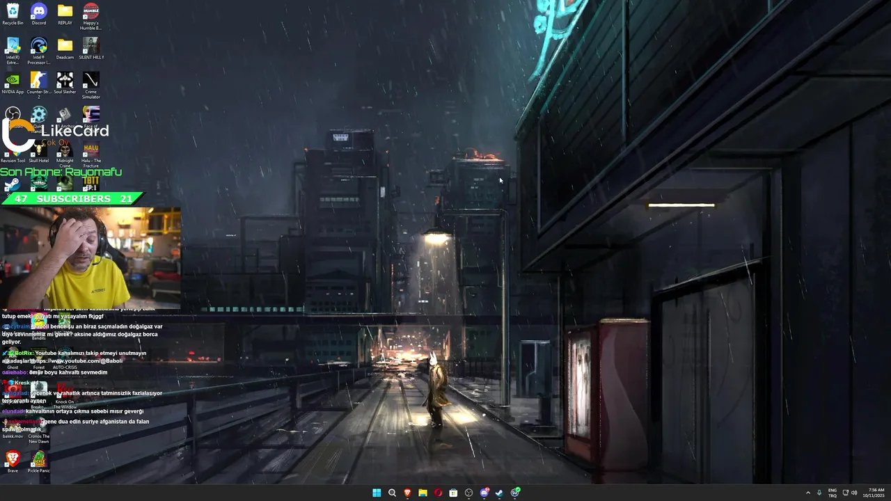Launch the Discord desktop shortcut

click(x=39, y=14)
